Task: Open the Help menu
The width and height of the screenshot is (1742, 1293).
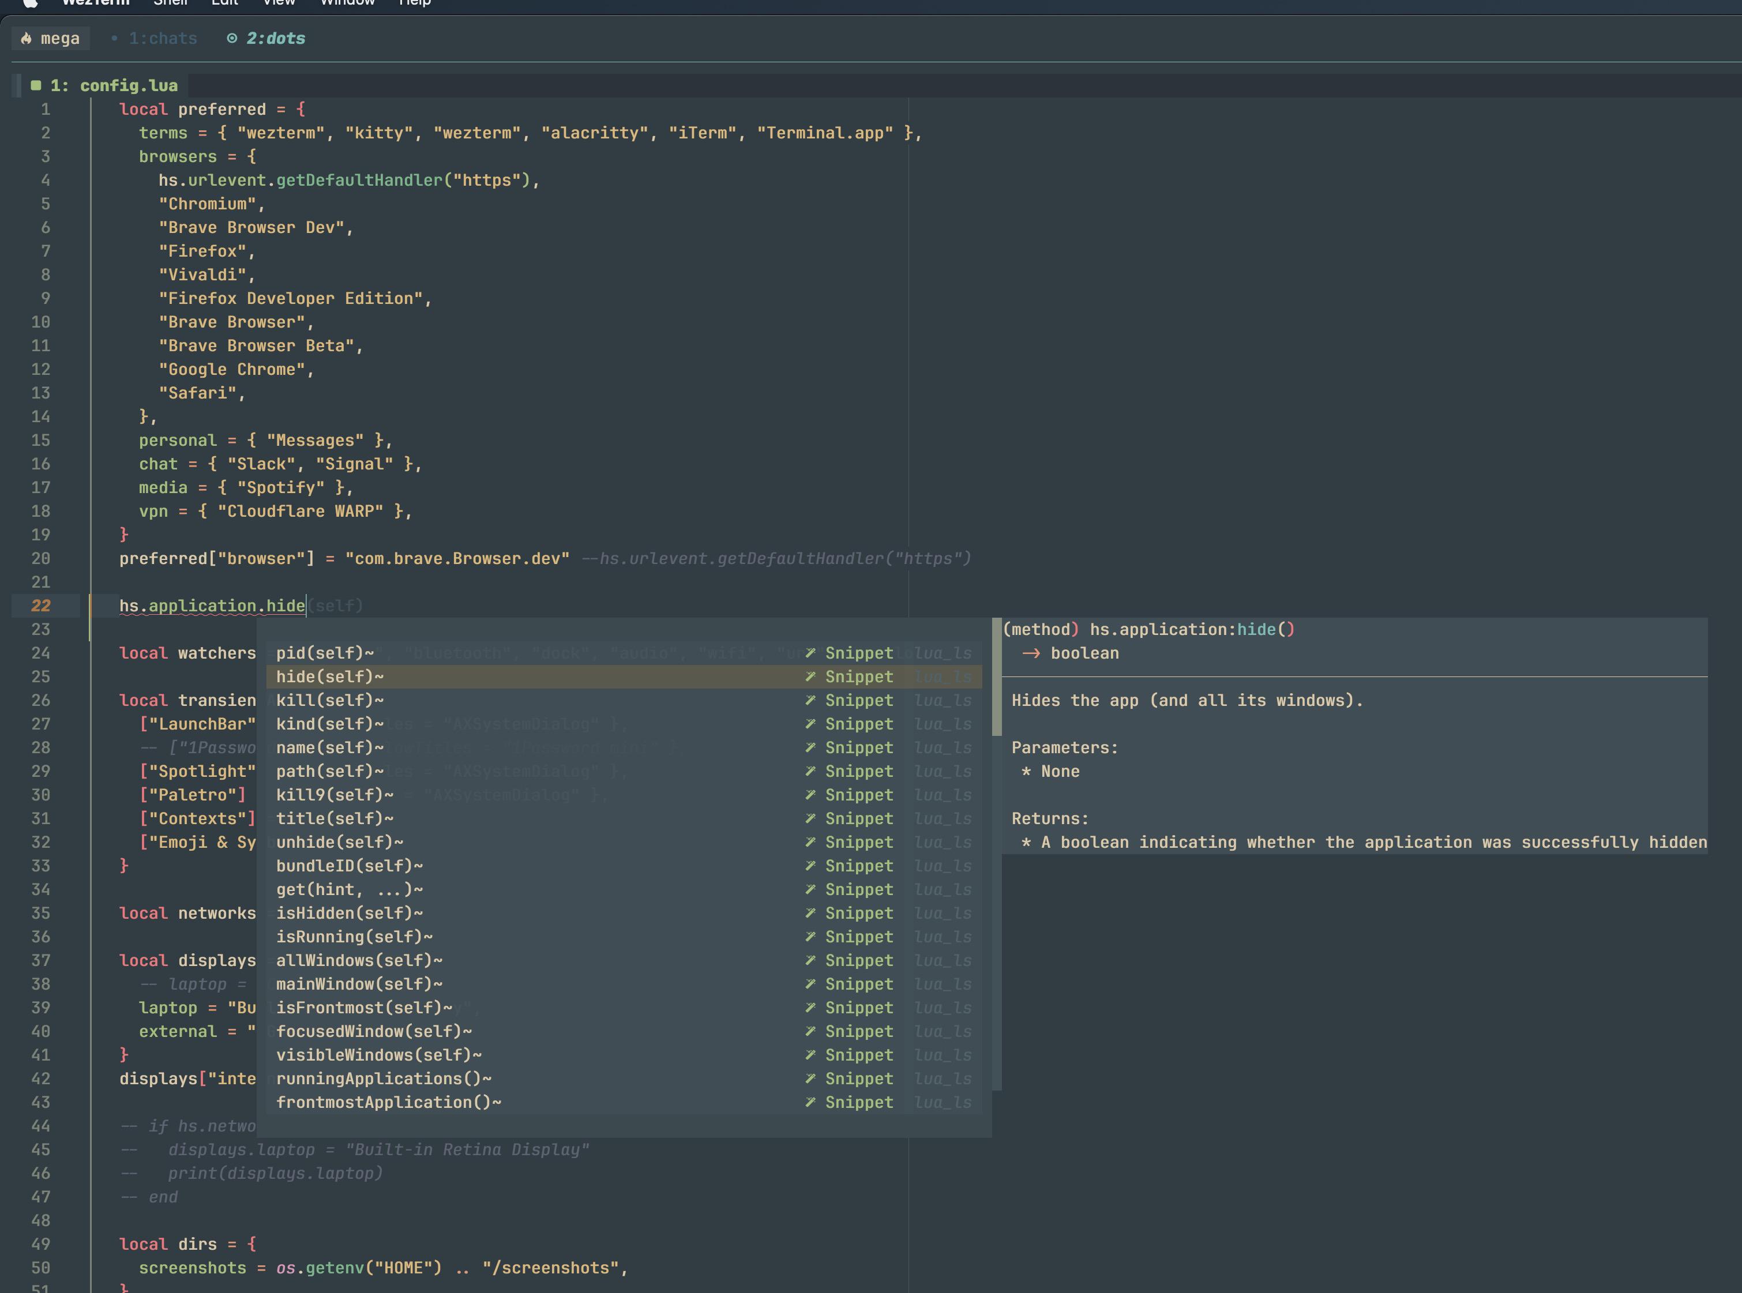Action: click(x=415, y=2)
